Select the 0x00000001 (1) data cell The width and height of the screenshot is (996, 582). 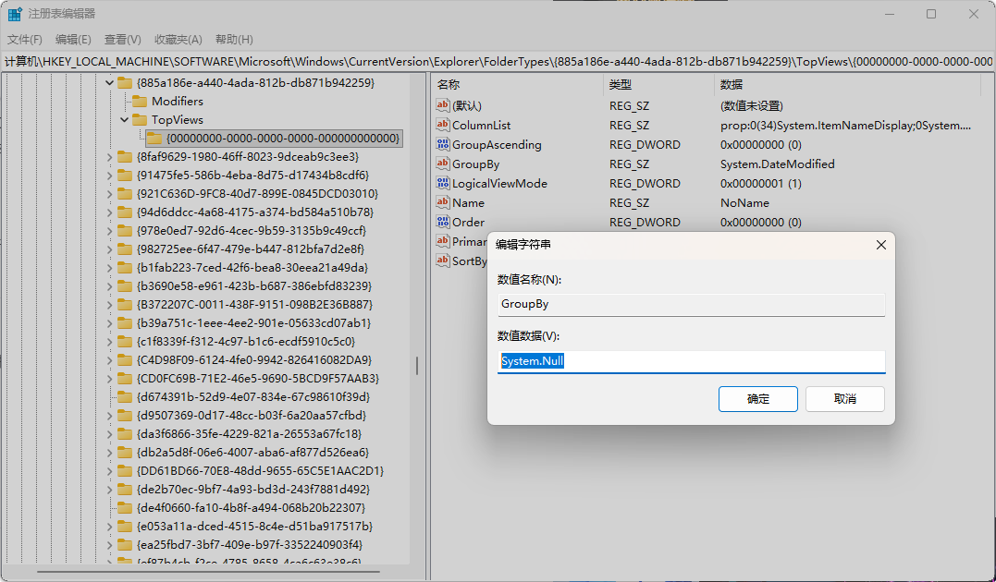point(760,184)
